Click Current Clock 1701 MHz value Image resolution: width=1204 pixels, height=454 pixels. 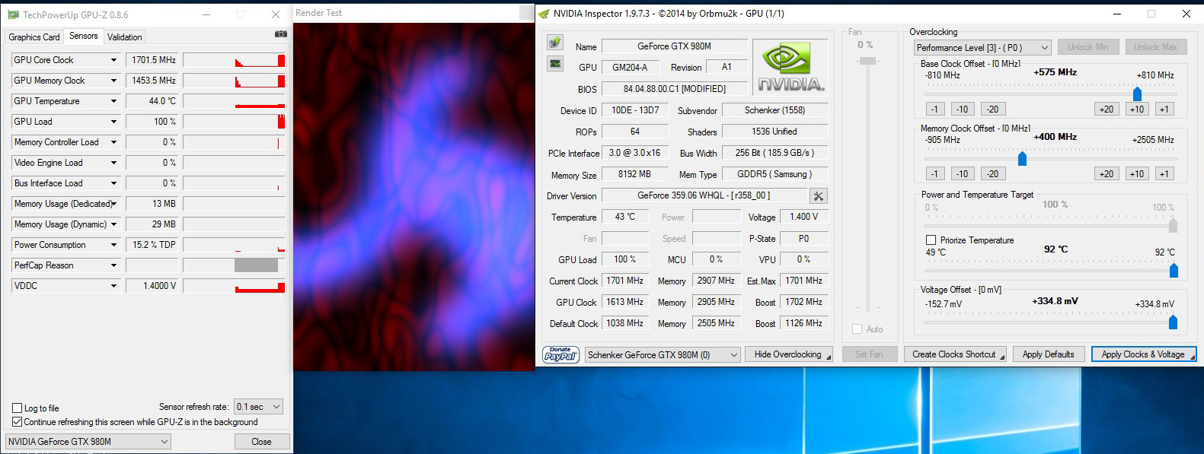tap(624, 281)
